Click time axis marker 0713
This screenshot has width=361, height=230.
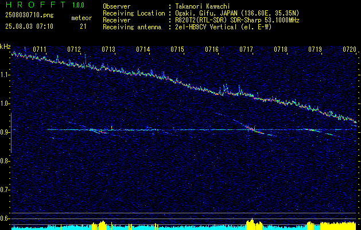click(x=108, y=49)
